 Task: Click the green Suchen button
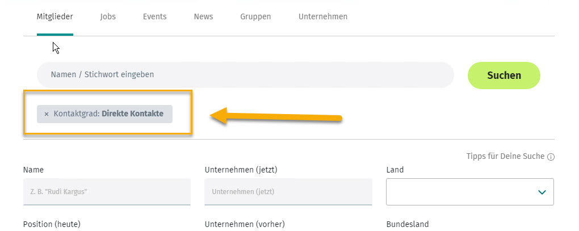point(504,75)
